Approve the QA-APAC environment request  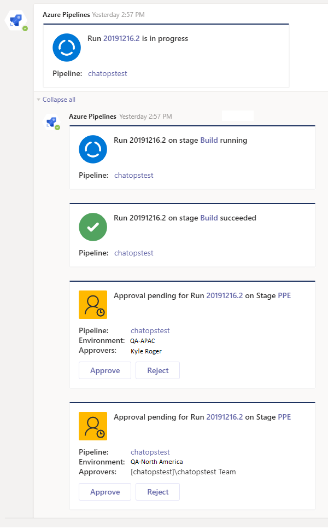[x=105, y=370]
